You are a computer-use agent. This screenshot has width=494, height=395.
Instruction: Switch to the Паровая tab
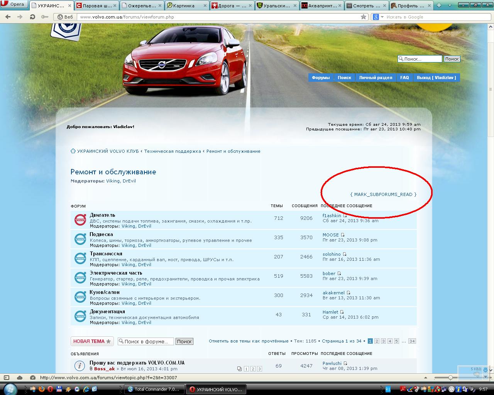pos(96,6)
